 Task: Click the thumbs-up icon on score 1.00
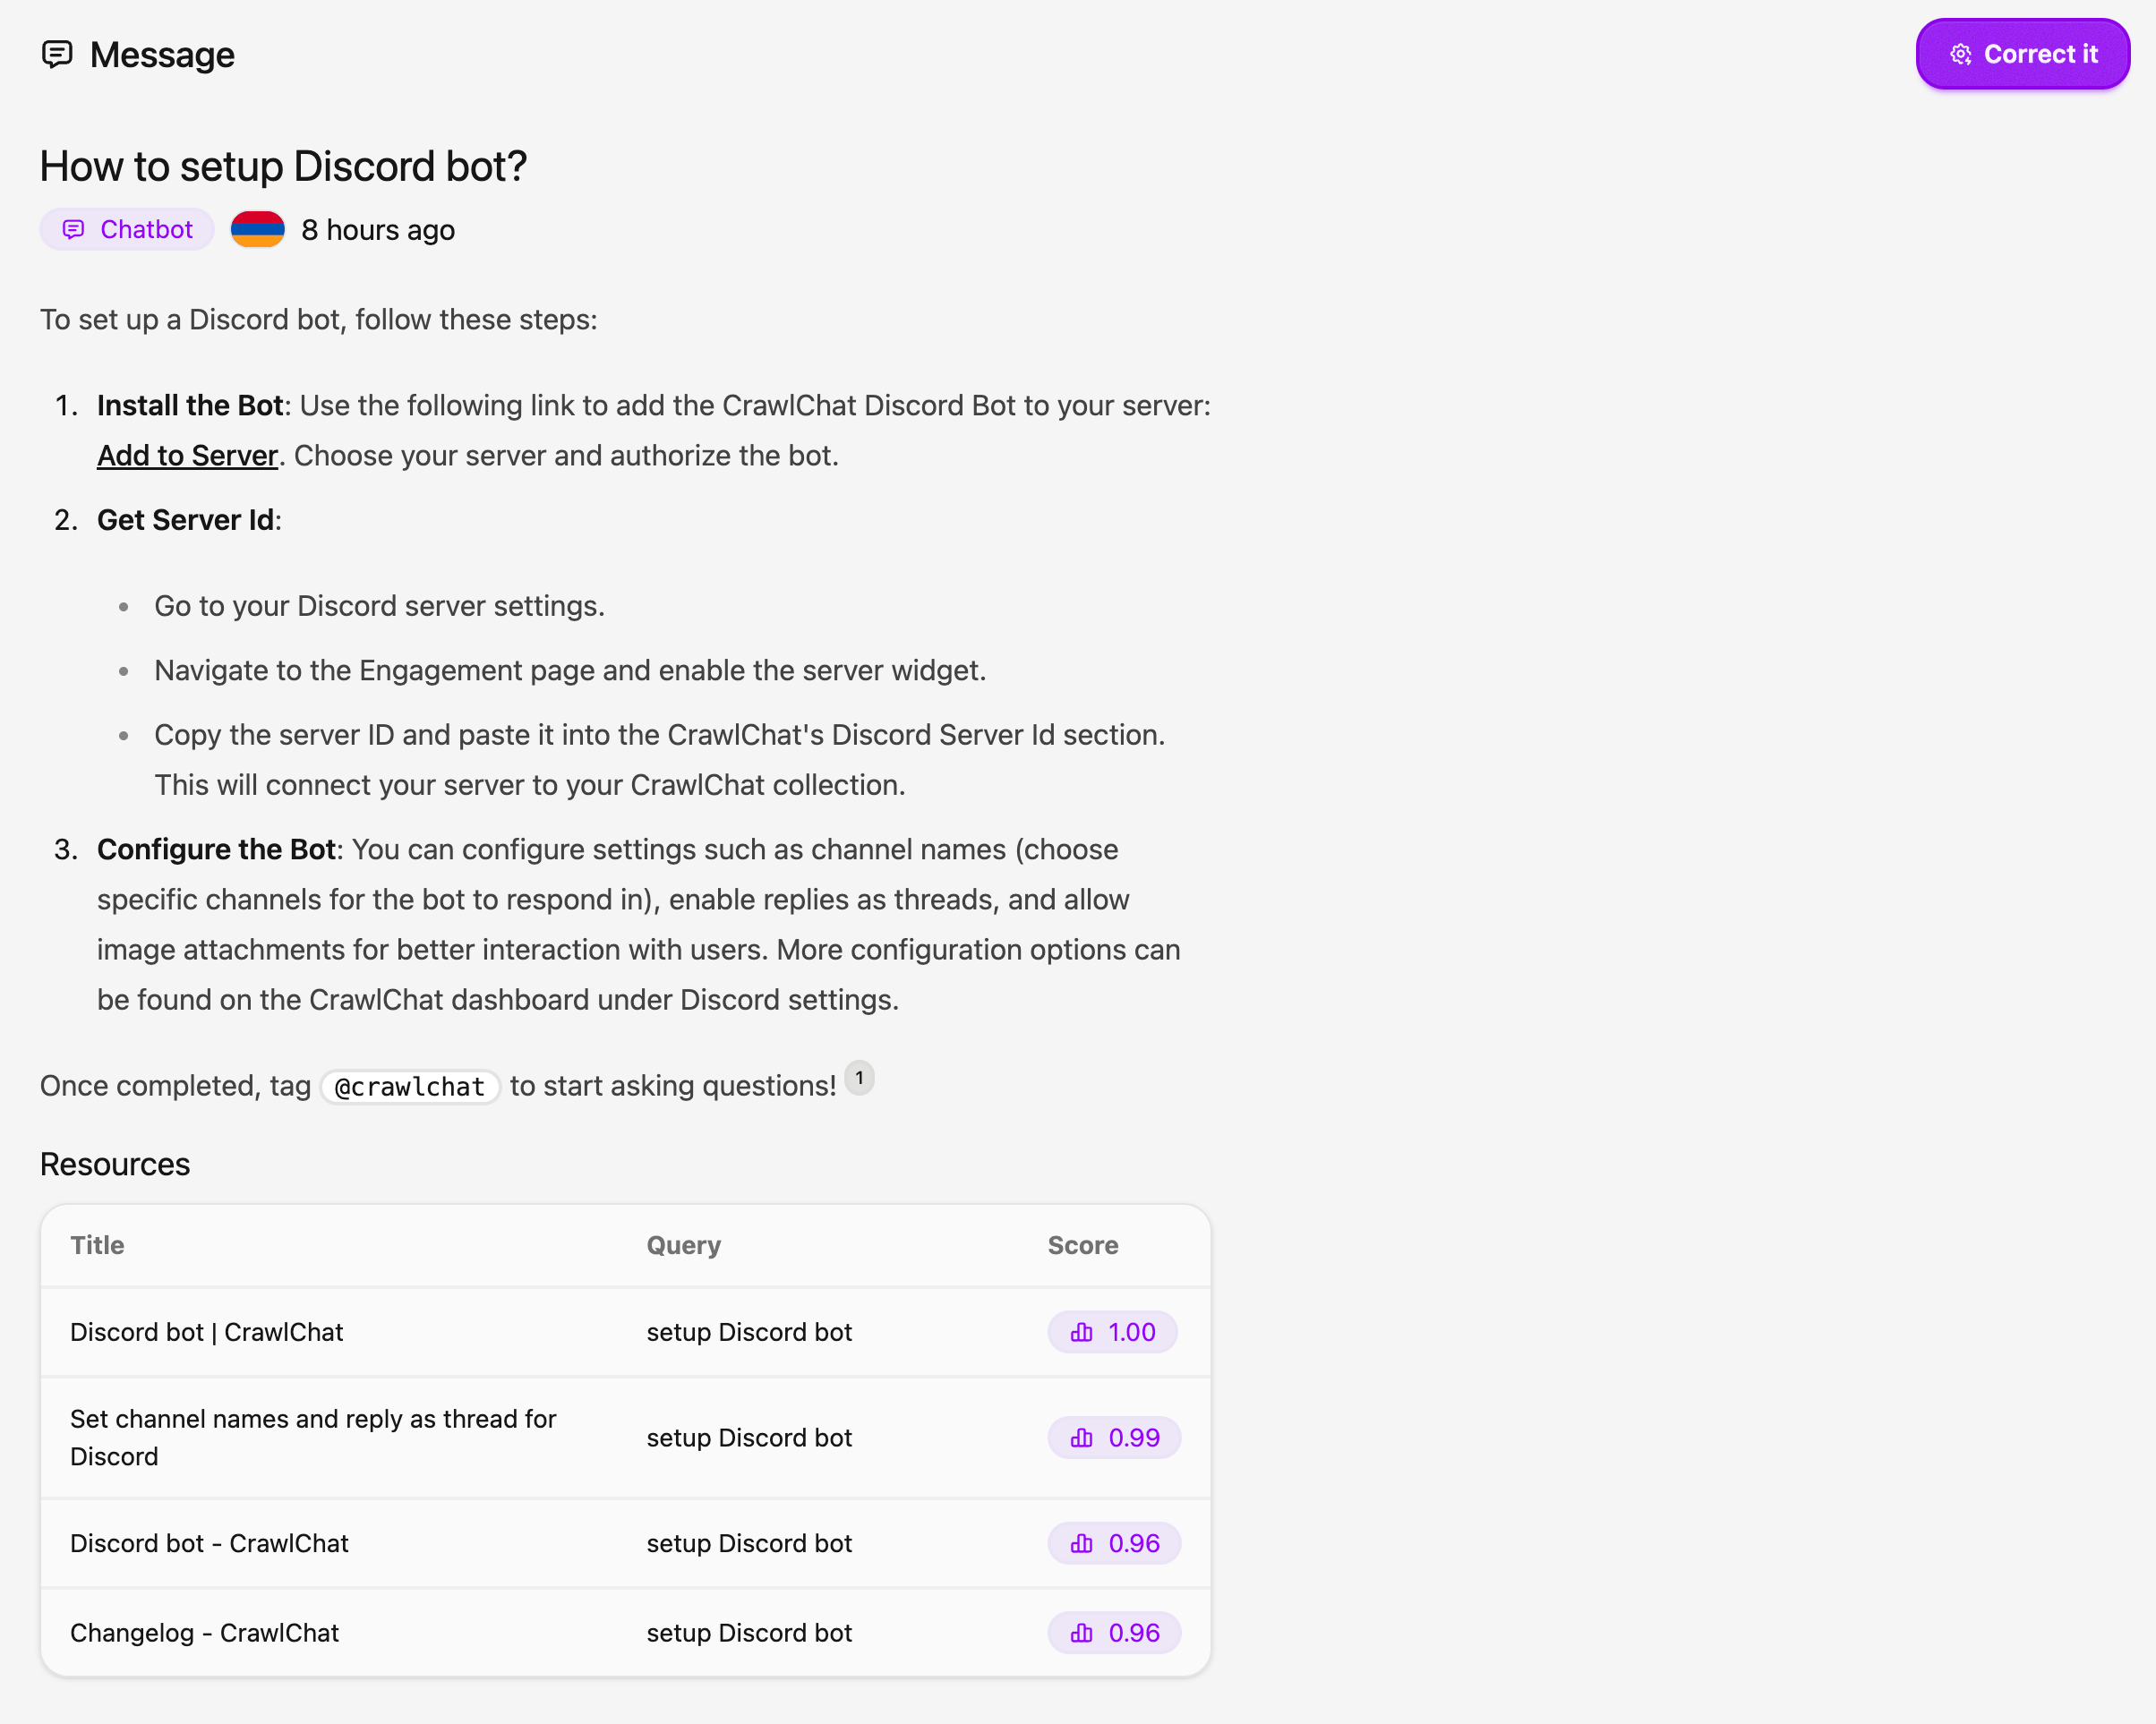[x=1081, y=1332]
